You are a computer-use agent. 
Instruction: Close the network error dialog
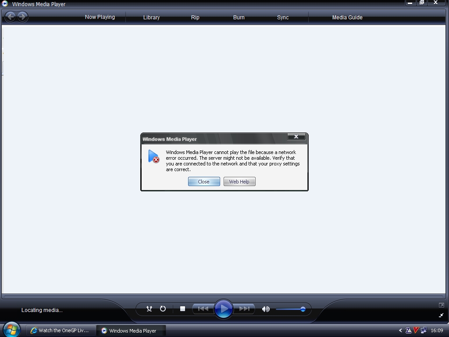[204, 181]
